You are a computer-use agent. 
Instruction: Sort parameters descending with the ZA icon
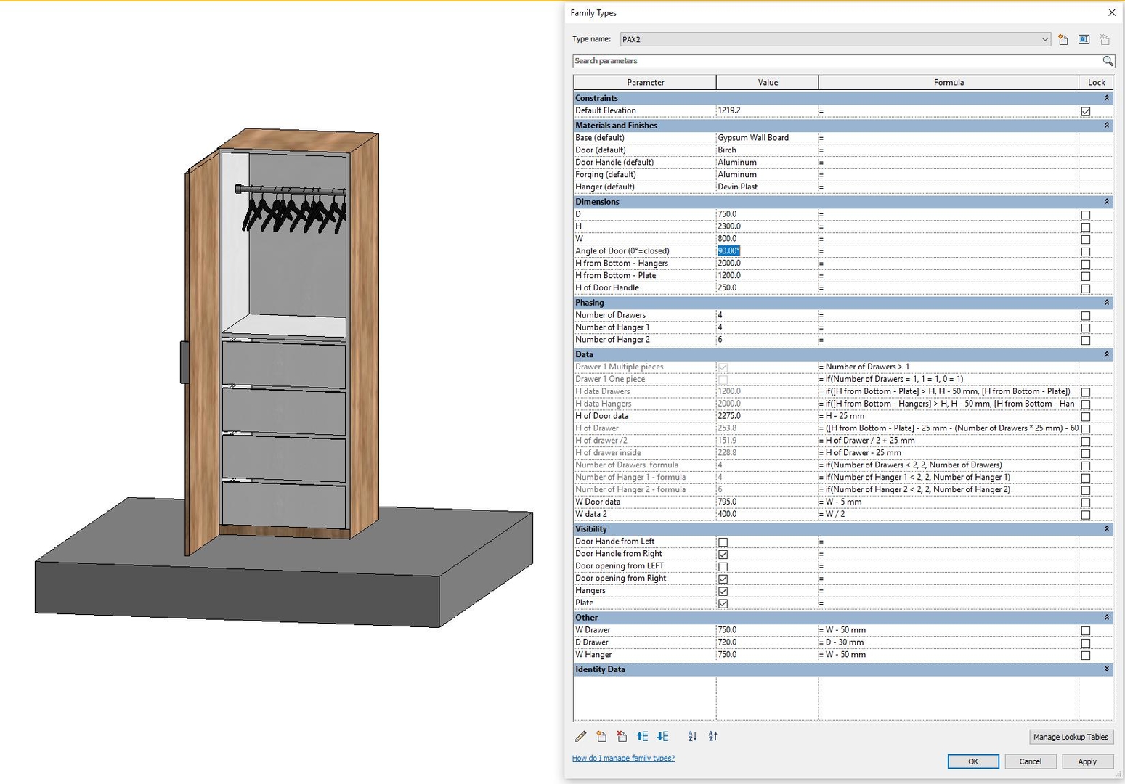tap(712, 736)
